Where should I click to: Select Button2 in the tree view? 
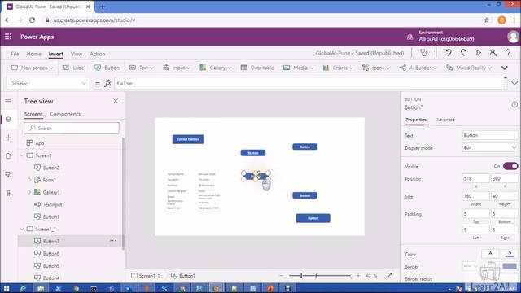pos(50,168)
